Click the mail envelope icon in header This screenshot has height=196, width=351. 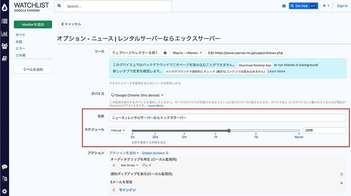point(284,6)
